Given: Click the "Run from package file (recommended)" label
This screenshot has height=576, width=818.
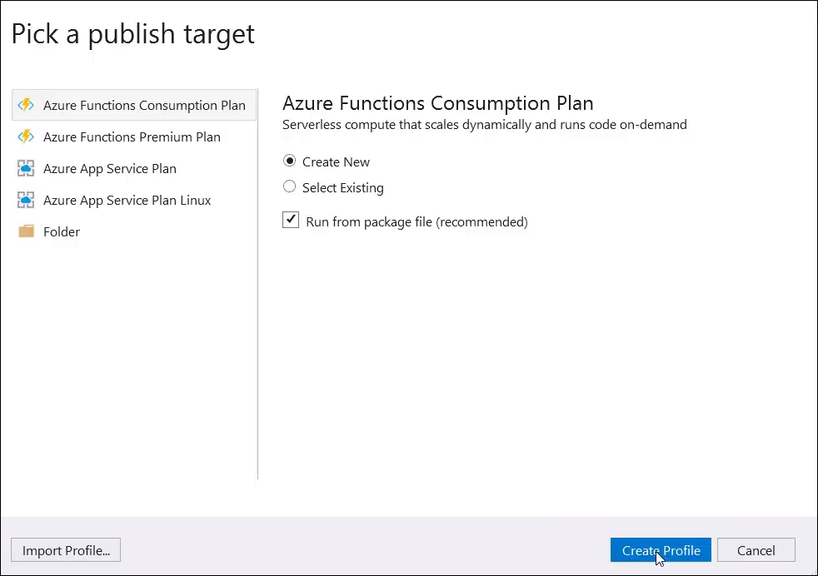Looking at the screenshot, I should coord(416,222).
